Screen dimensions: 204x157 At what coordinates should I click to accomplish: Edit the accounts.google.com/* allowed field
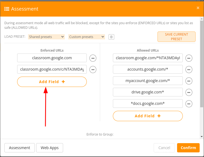148,69
